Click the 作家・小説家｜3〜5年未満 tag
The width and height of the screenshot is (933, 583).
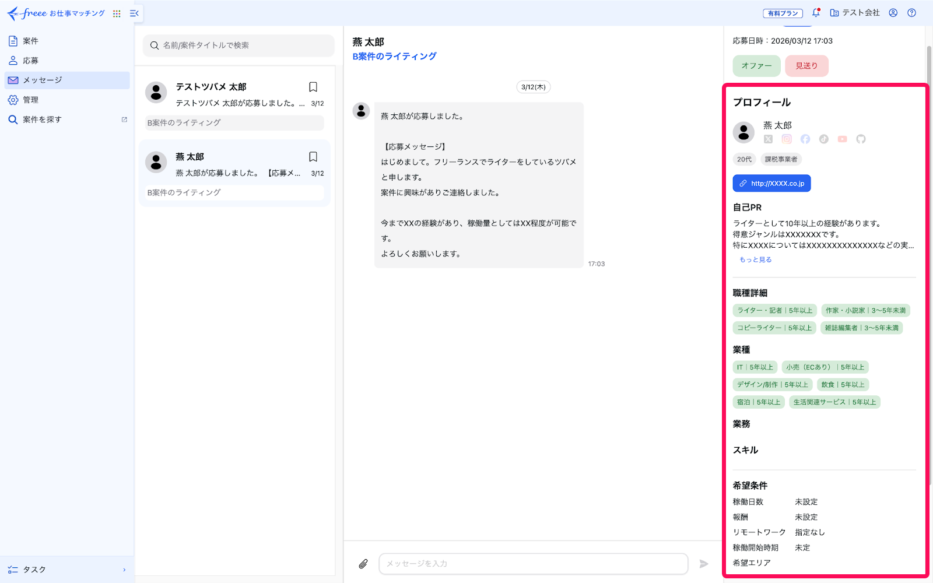865,311
